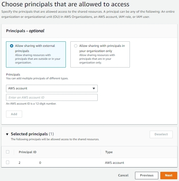Click the Cancel link

(x=123, y=175)
